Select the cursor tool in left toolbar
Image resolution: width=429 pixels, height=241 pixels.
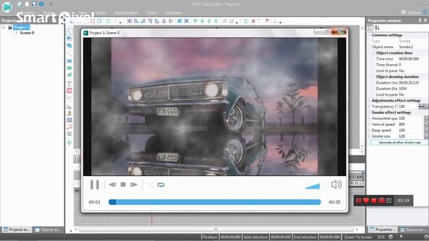(x=69, y=31)
